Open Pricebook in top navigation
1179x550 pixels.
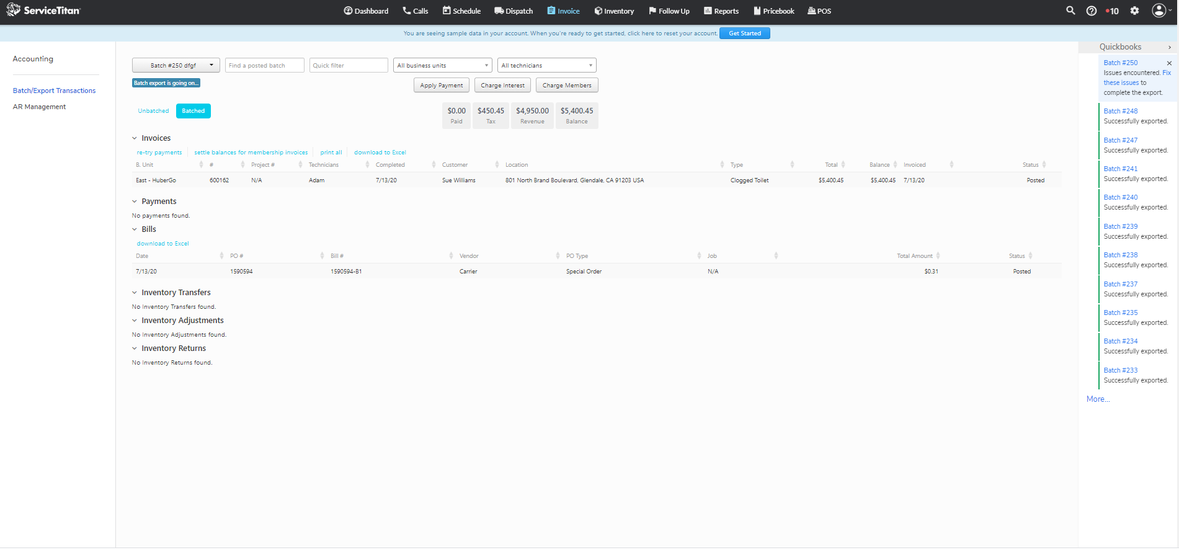pos(773,11)
